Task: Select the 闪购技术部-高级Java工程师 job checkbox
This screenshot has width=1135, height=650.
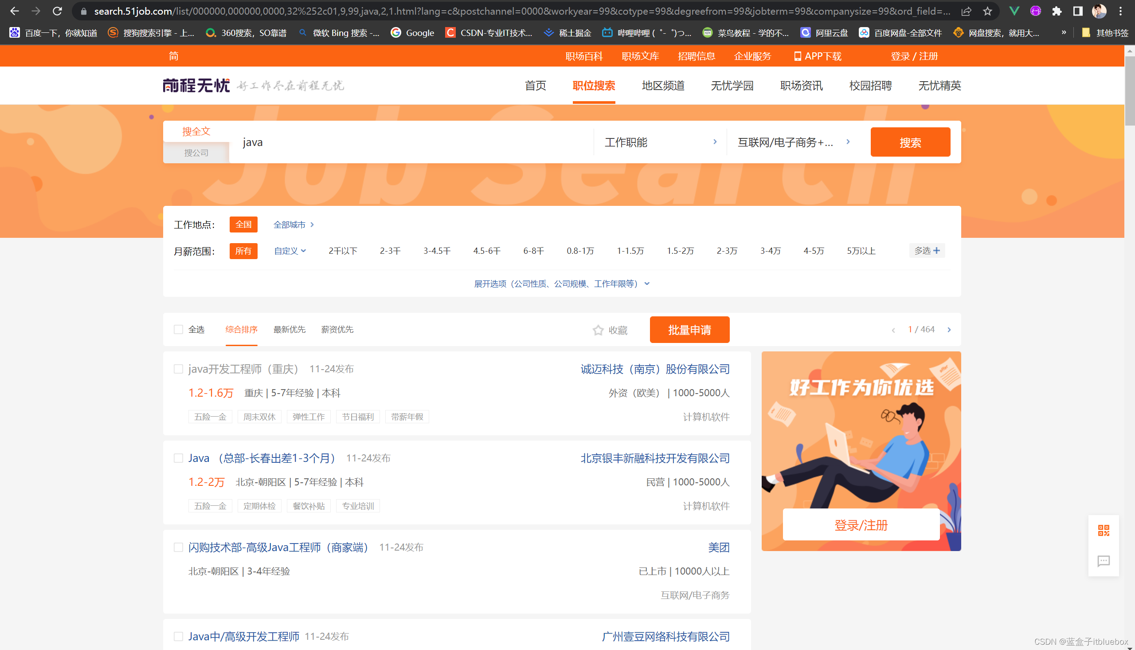Action: [178, 548]
